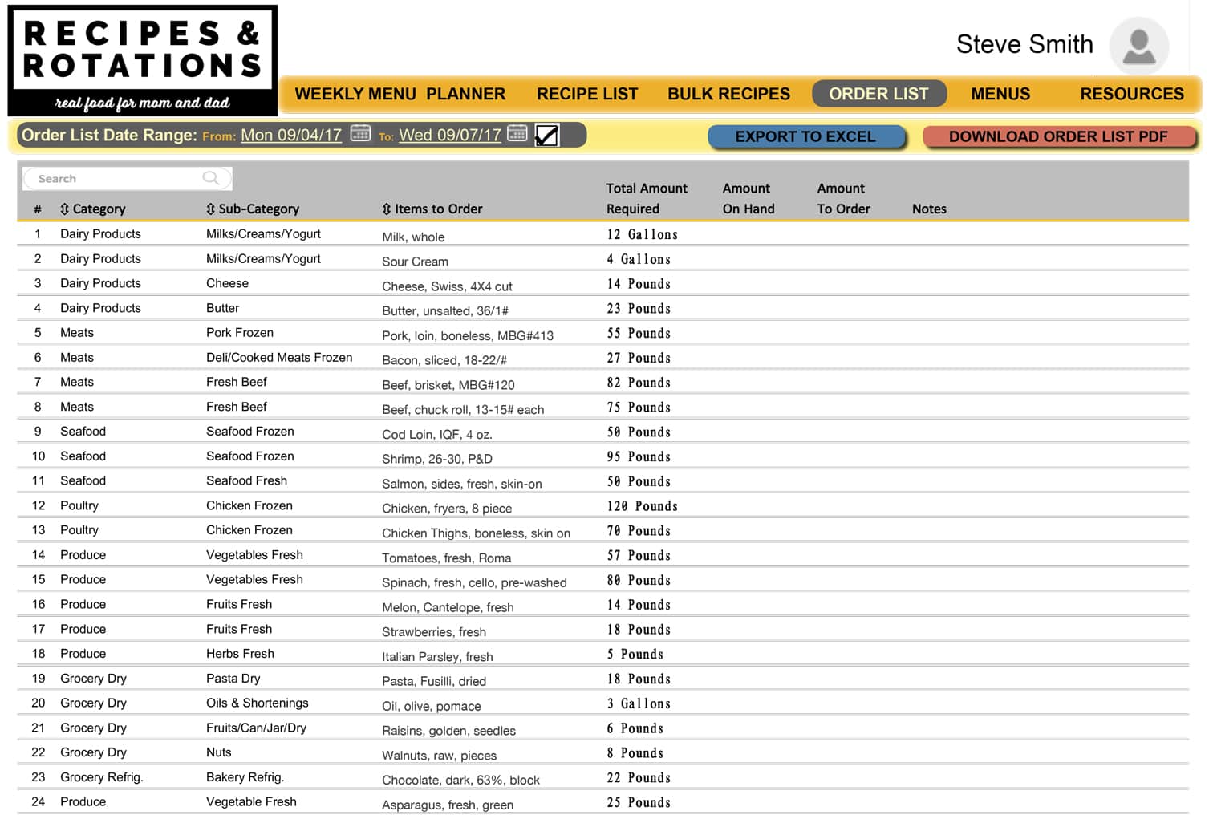Viewport: 1213px width, 815px height.
Task: Go to the Recipe List tab
Action: pyautogui.click(x=587, y=94)
